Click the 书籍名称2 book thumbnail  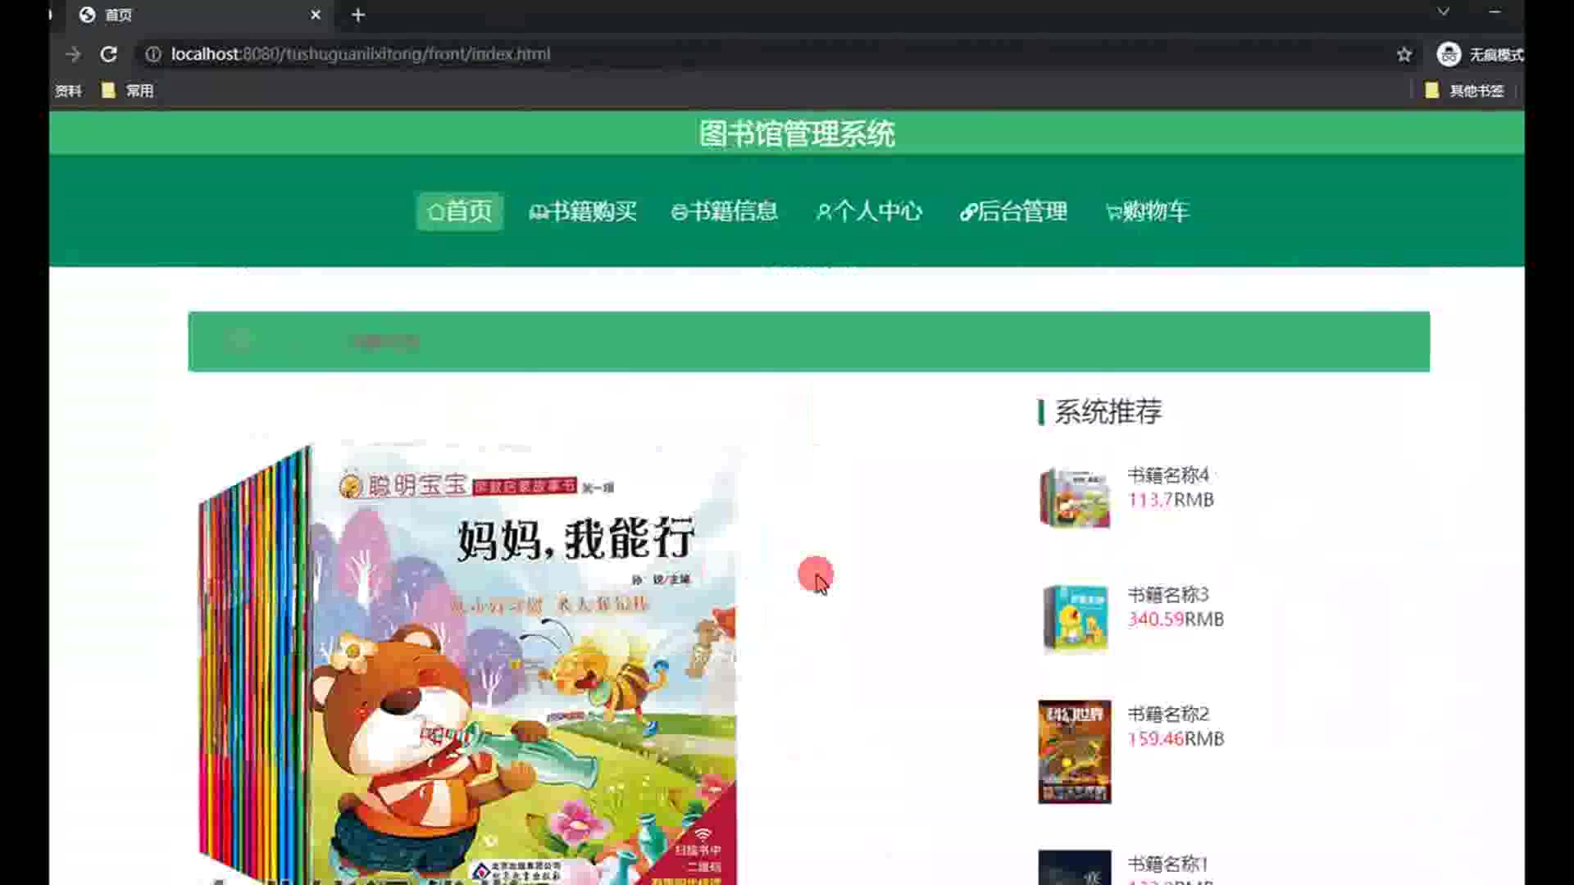point(1075,751)
